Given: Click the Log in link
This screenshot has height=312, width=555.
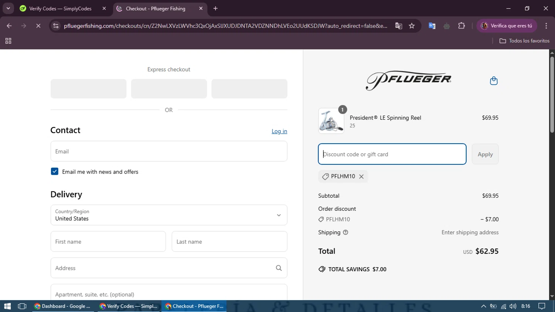Looking at the screenshot, I should [x=279, y=131].
